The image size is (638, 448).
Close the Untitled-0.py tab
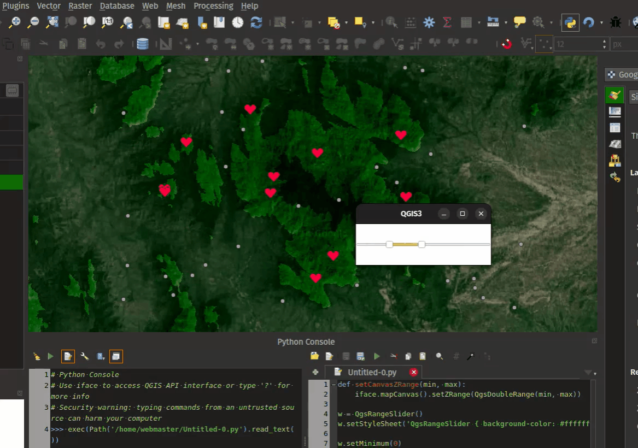tap(413, 372)
